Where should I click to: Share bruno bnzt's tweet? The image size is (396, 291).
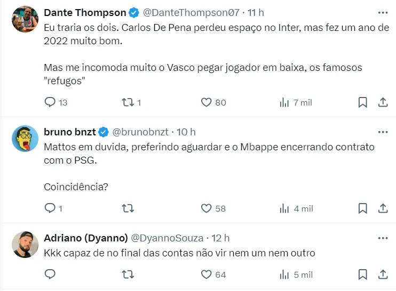(x=383, y=208)
